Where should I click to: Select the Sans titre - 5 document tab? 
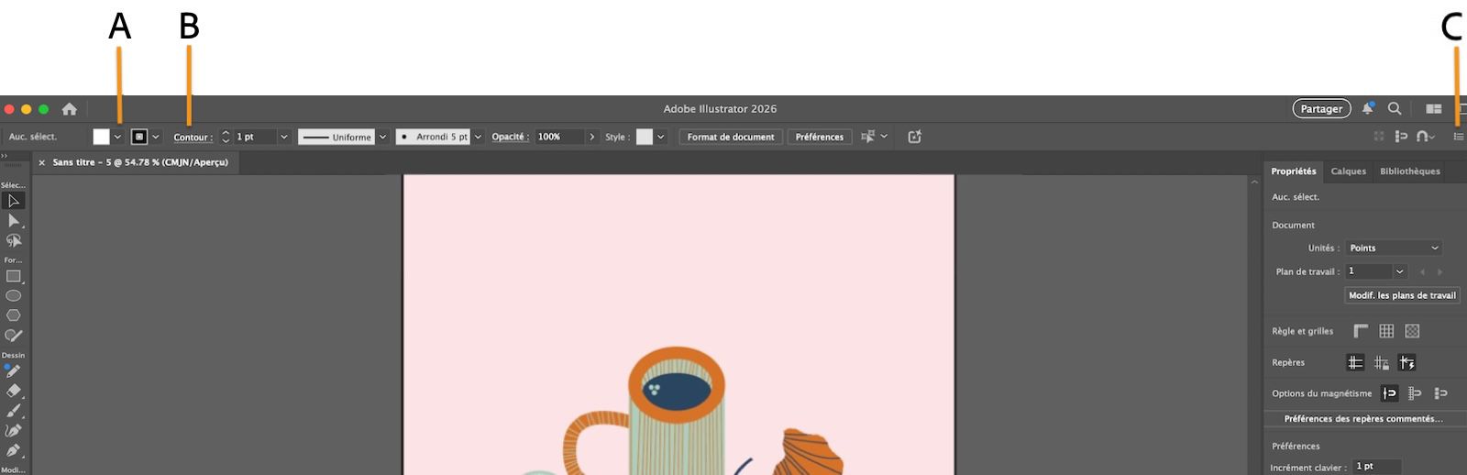point(140,162)
